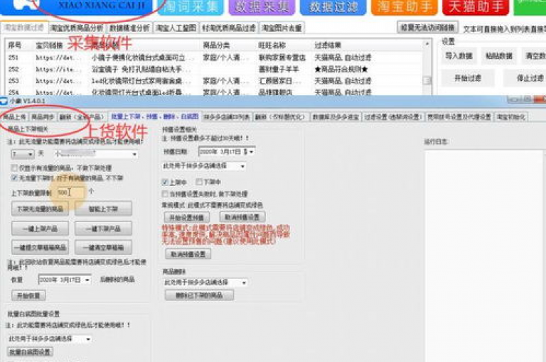The height and width of the screenshot is (362, 546).
Task: Open the purple 数据采集 module button
Action: click(x=262, y=7)
